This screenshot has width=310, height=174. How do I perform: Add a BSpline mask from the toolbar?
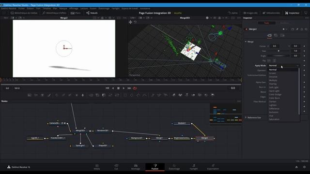pyautogui.click(x=144, y=95)
